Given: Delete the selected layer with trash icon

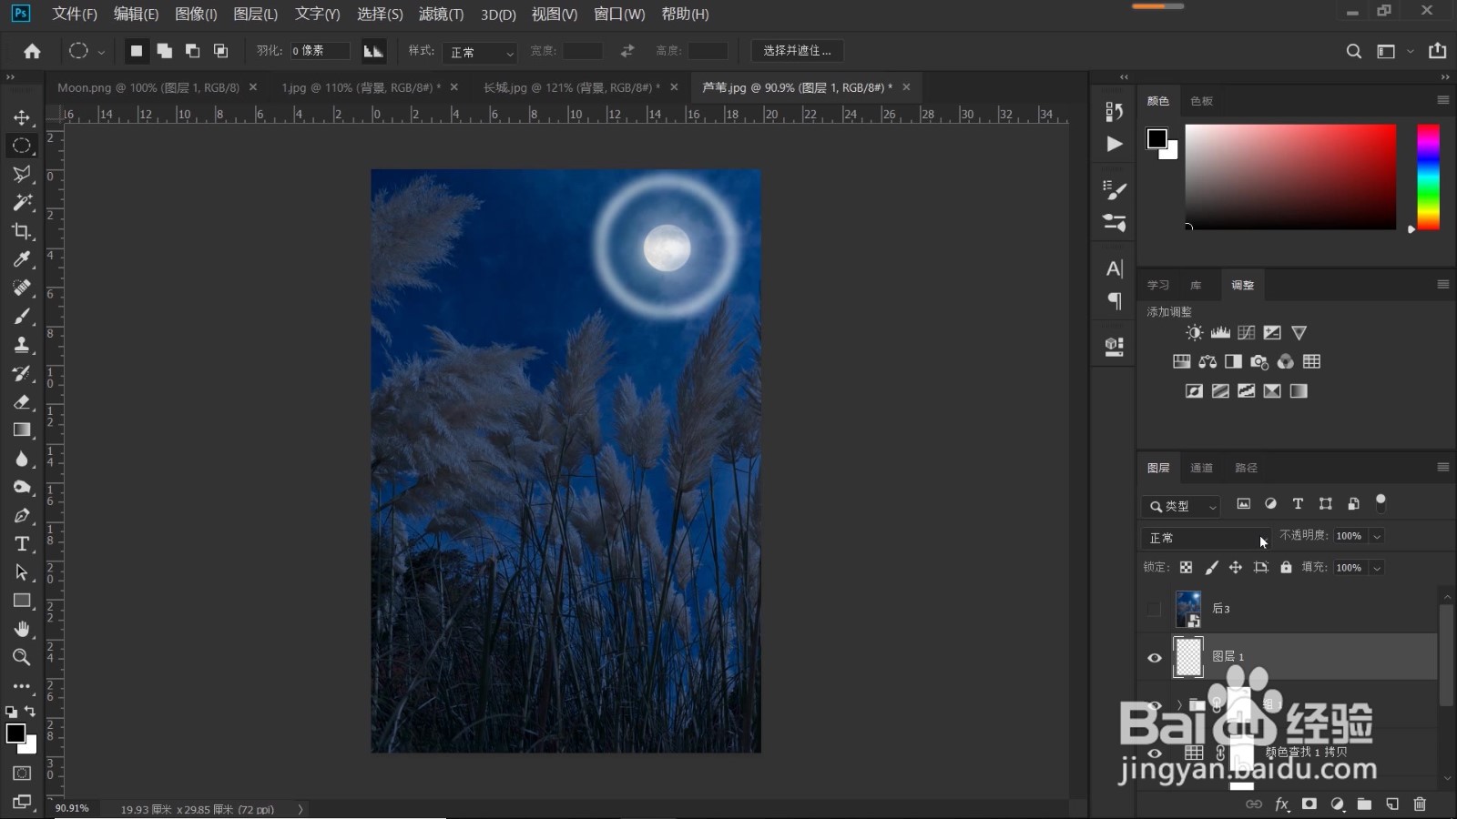Looking at the screenshot, I should [1420, 804].
